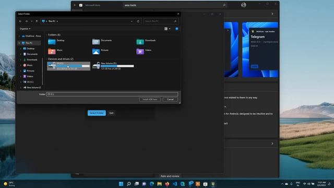This screenshot has width=334, height=188.
Task: Select Documents in the navigation tree
Action: pyautogui.click(x=30, y=54)
